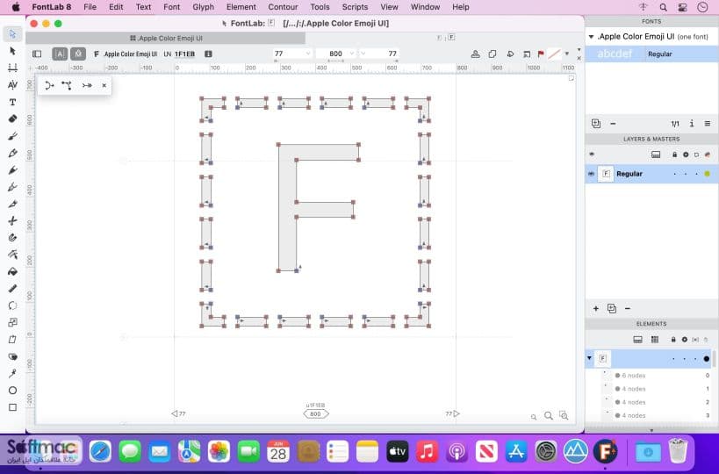The height and width of the screenshot is (474, 719).
Task: Collapse the F element in Elements panel
Action: pyautogui.click(x=590, y=358)
